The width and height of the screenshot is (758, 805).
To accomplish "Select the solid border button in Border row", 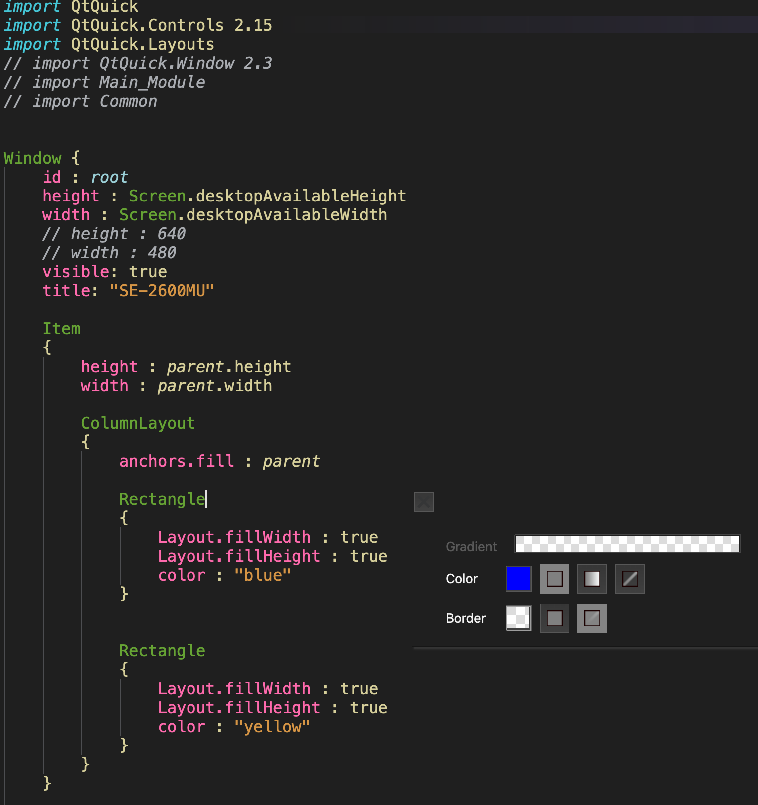I will pos(555,618).
